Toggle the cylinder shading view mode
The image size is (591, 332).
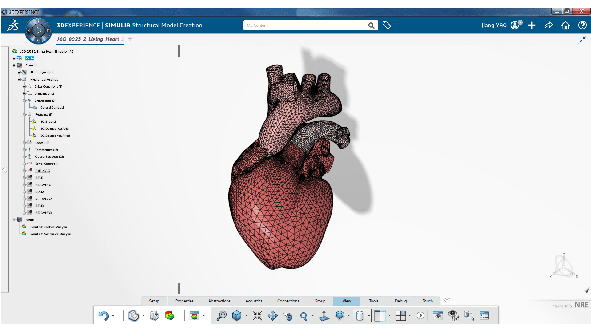click(360, 316)
